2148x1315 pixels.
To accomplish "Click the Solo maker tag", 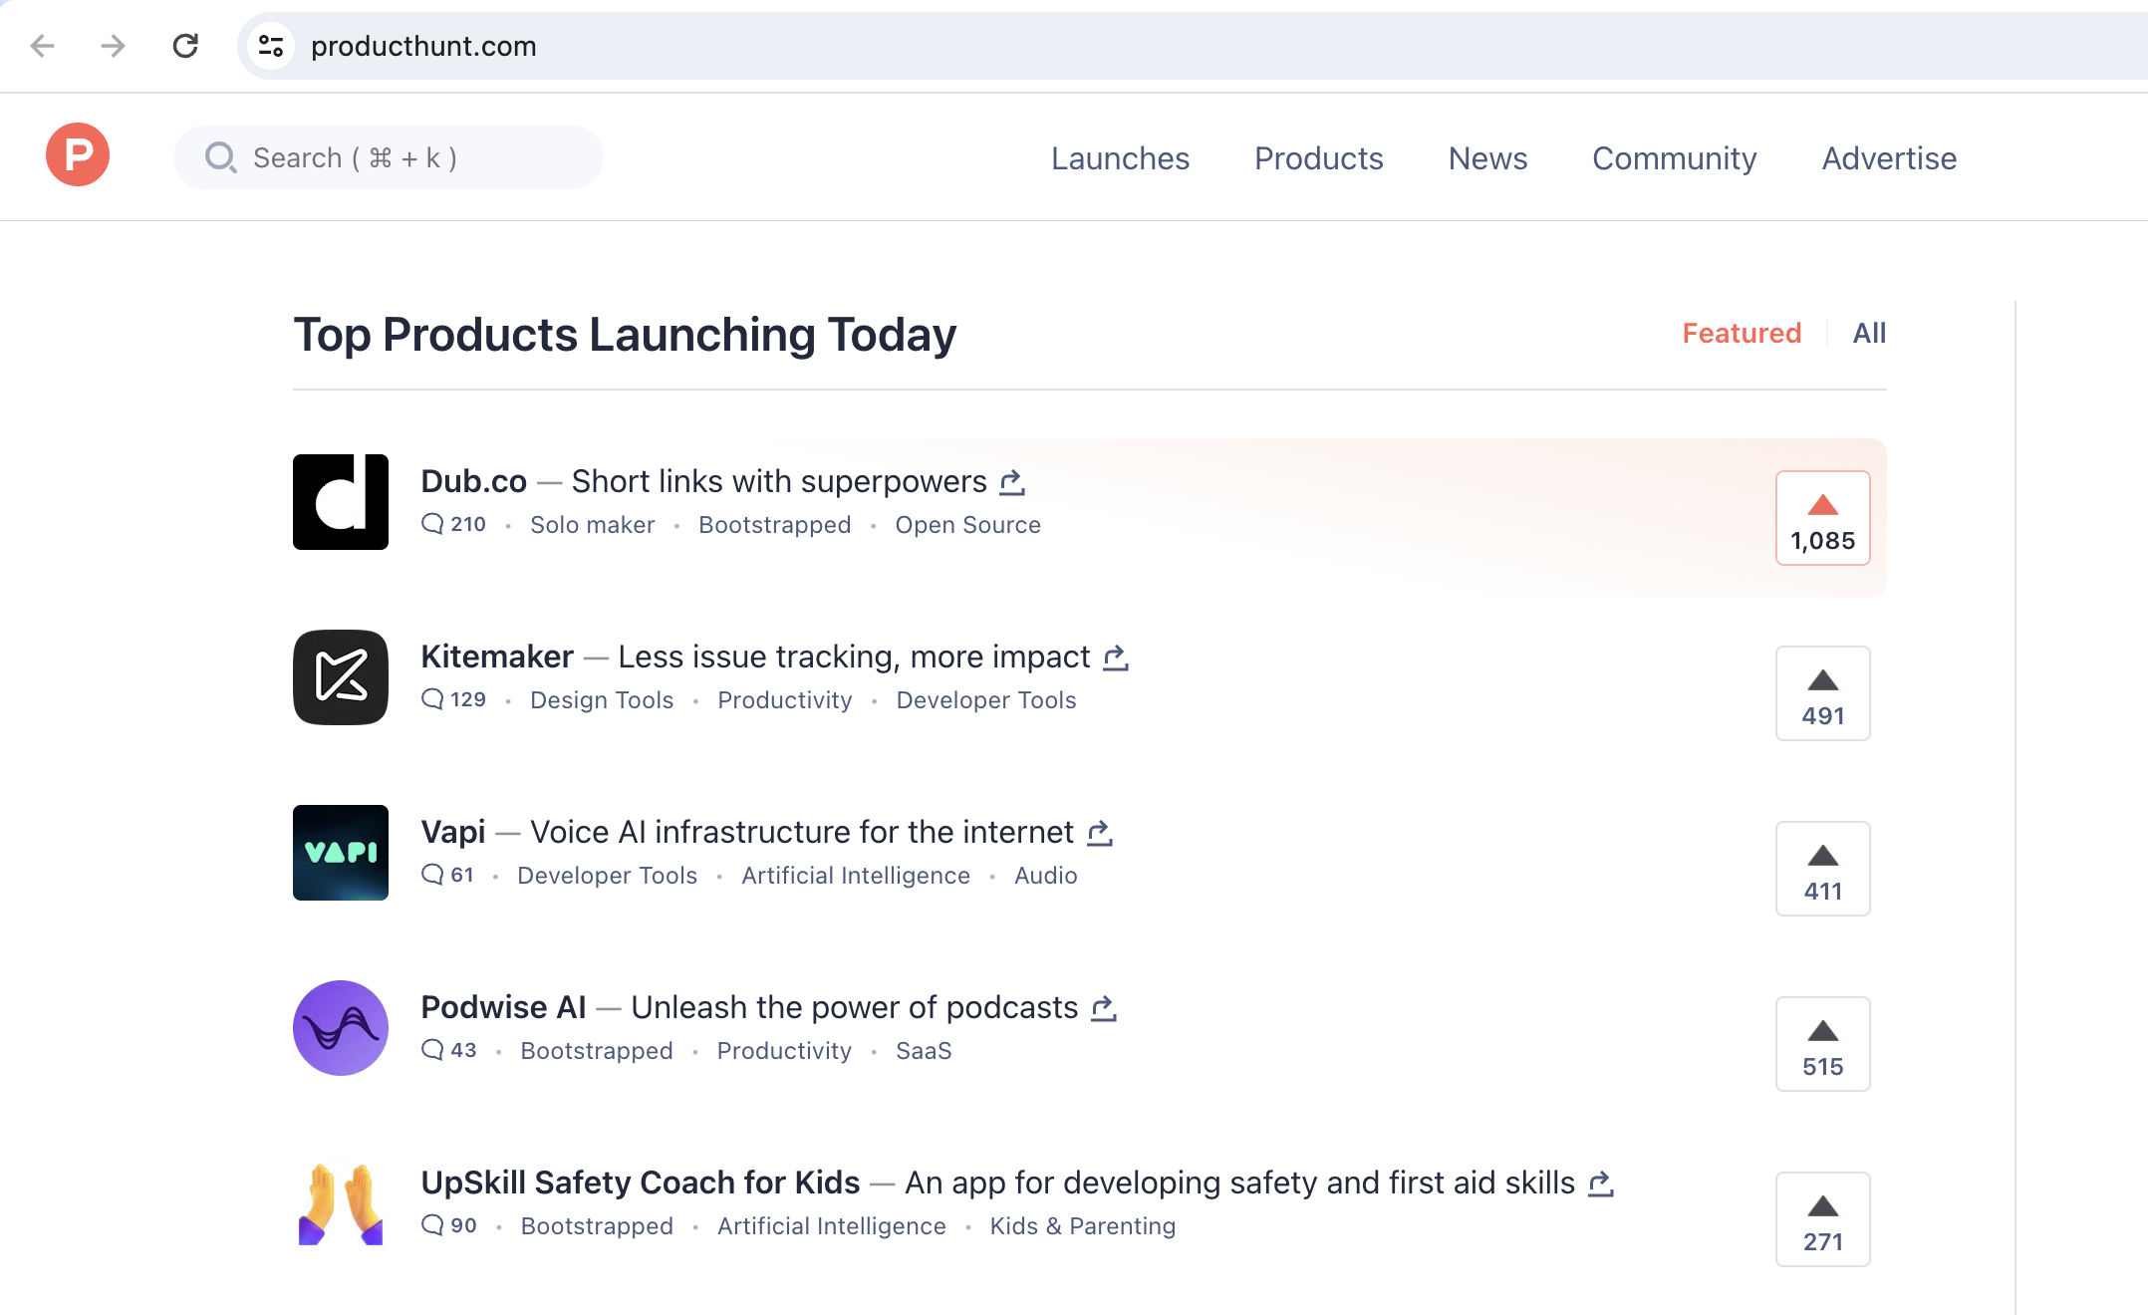I will (592, 525).
